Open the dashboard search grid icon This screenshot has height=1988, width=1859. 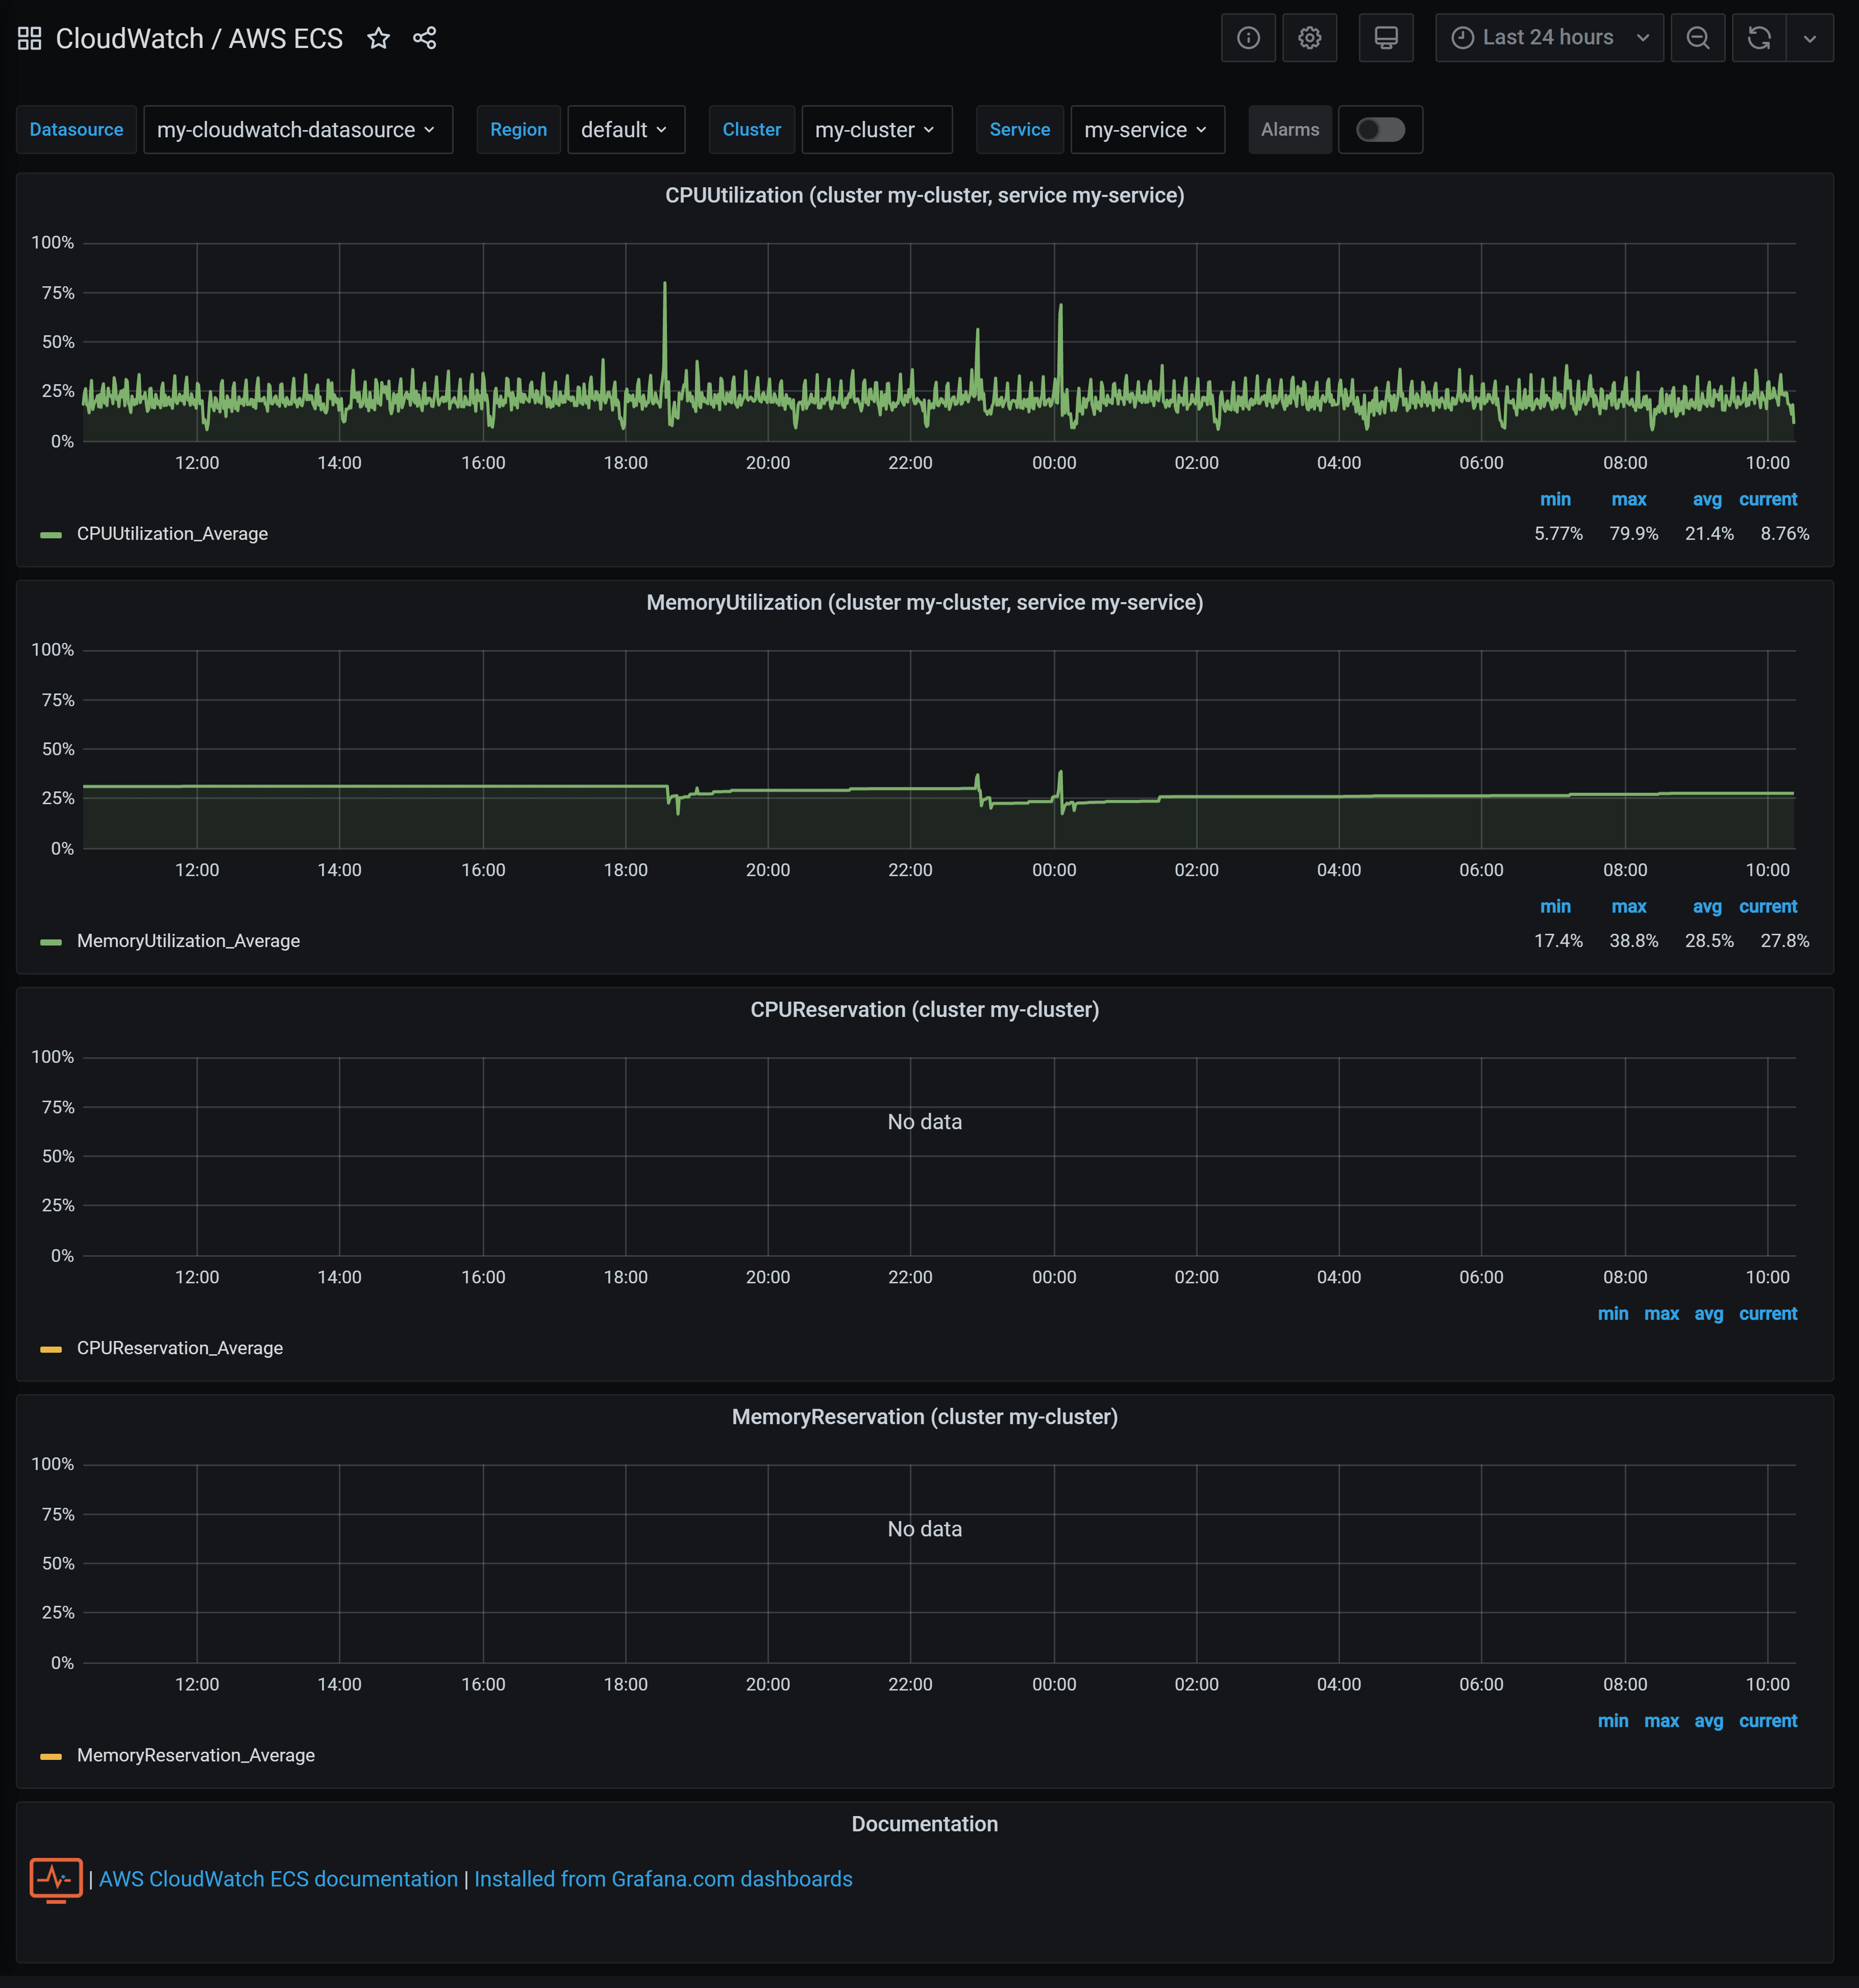tap(30, 38)
